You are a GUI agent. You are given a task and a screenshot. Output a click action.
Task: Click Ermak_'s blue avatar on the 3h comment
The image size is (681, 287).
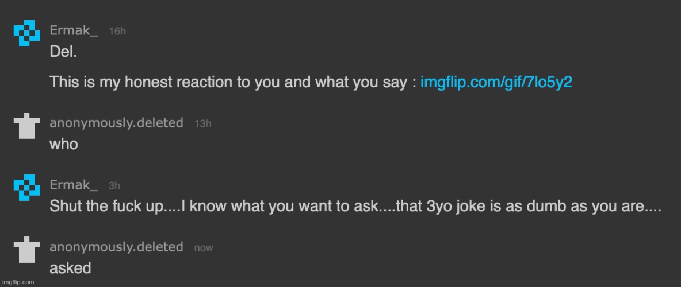point(26,188)
